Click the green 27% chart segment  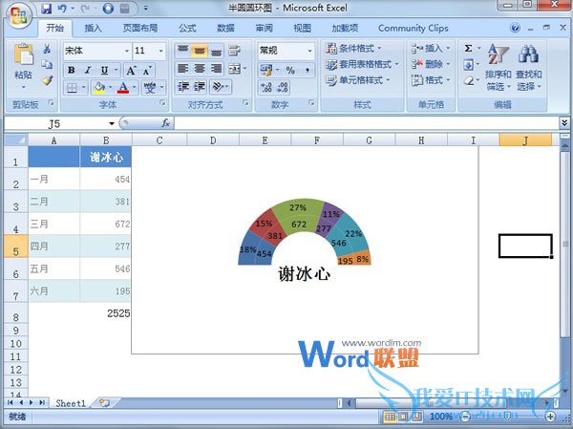tap(298, 207)
